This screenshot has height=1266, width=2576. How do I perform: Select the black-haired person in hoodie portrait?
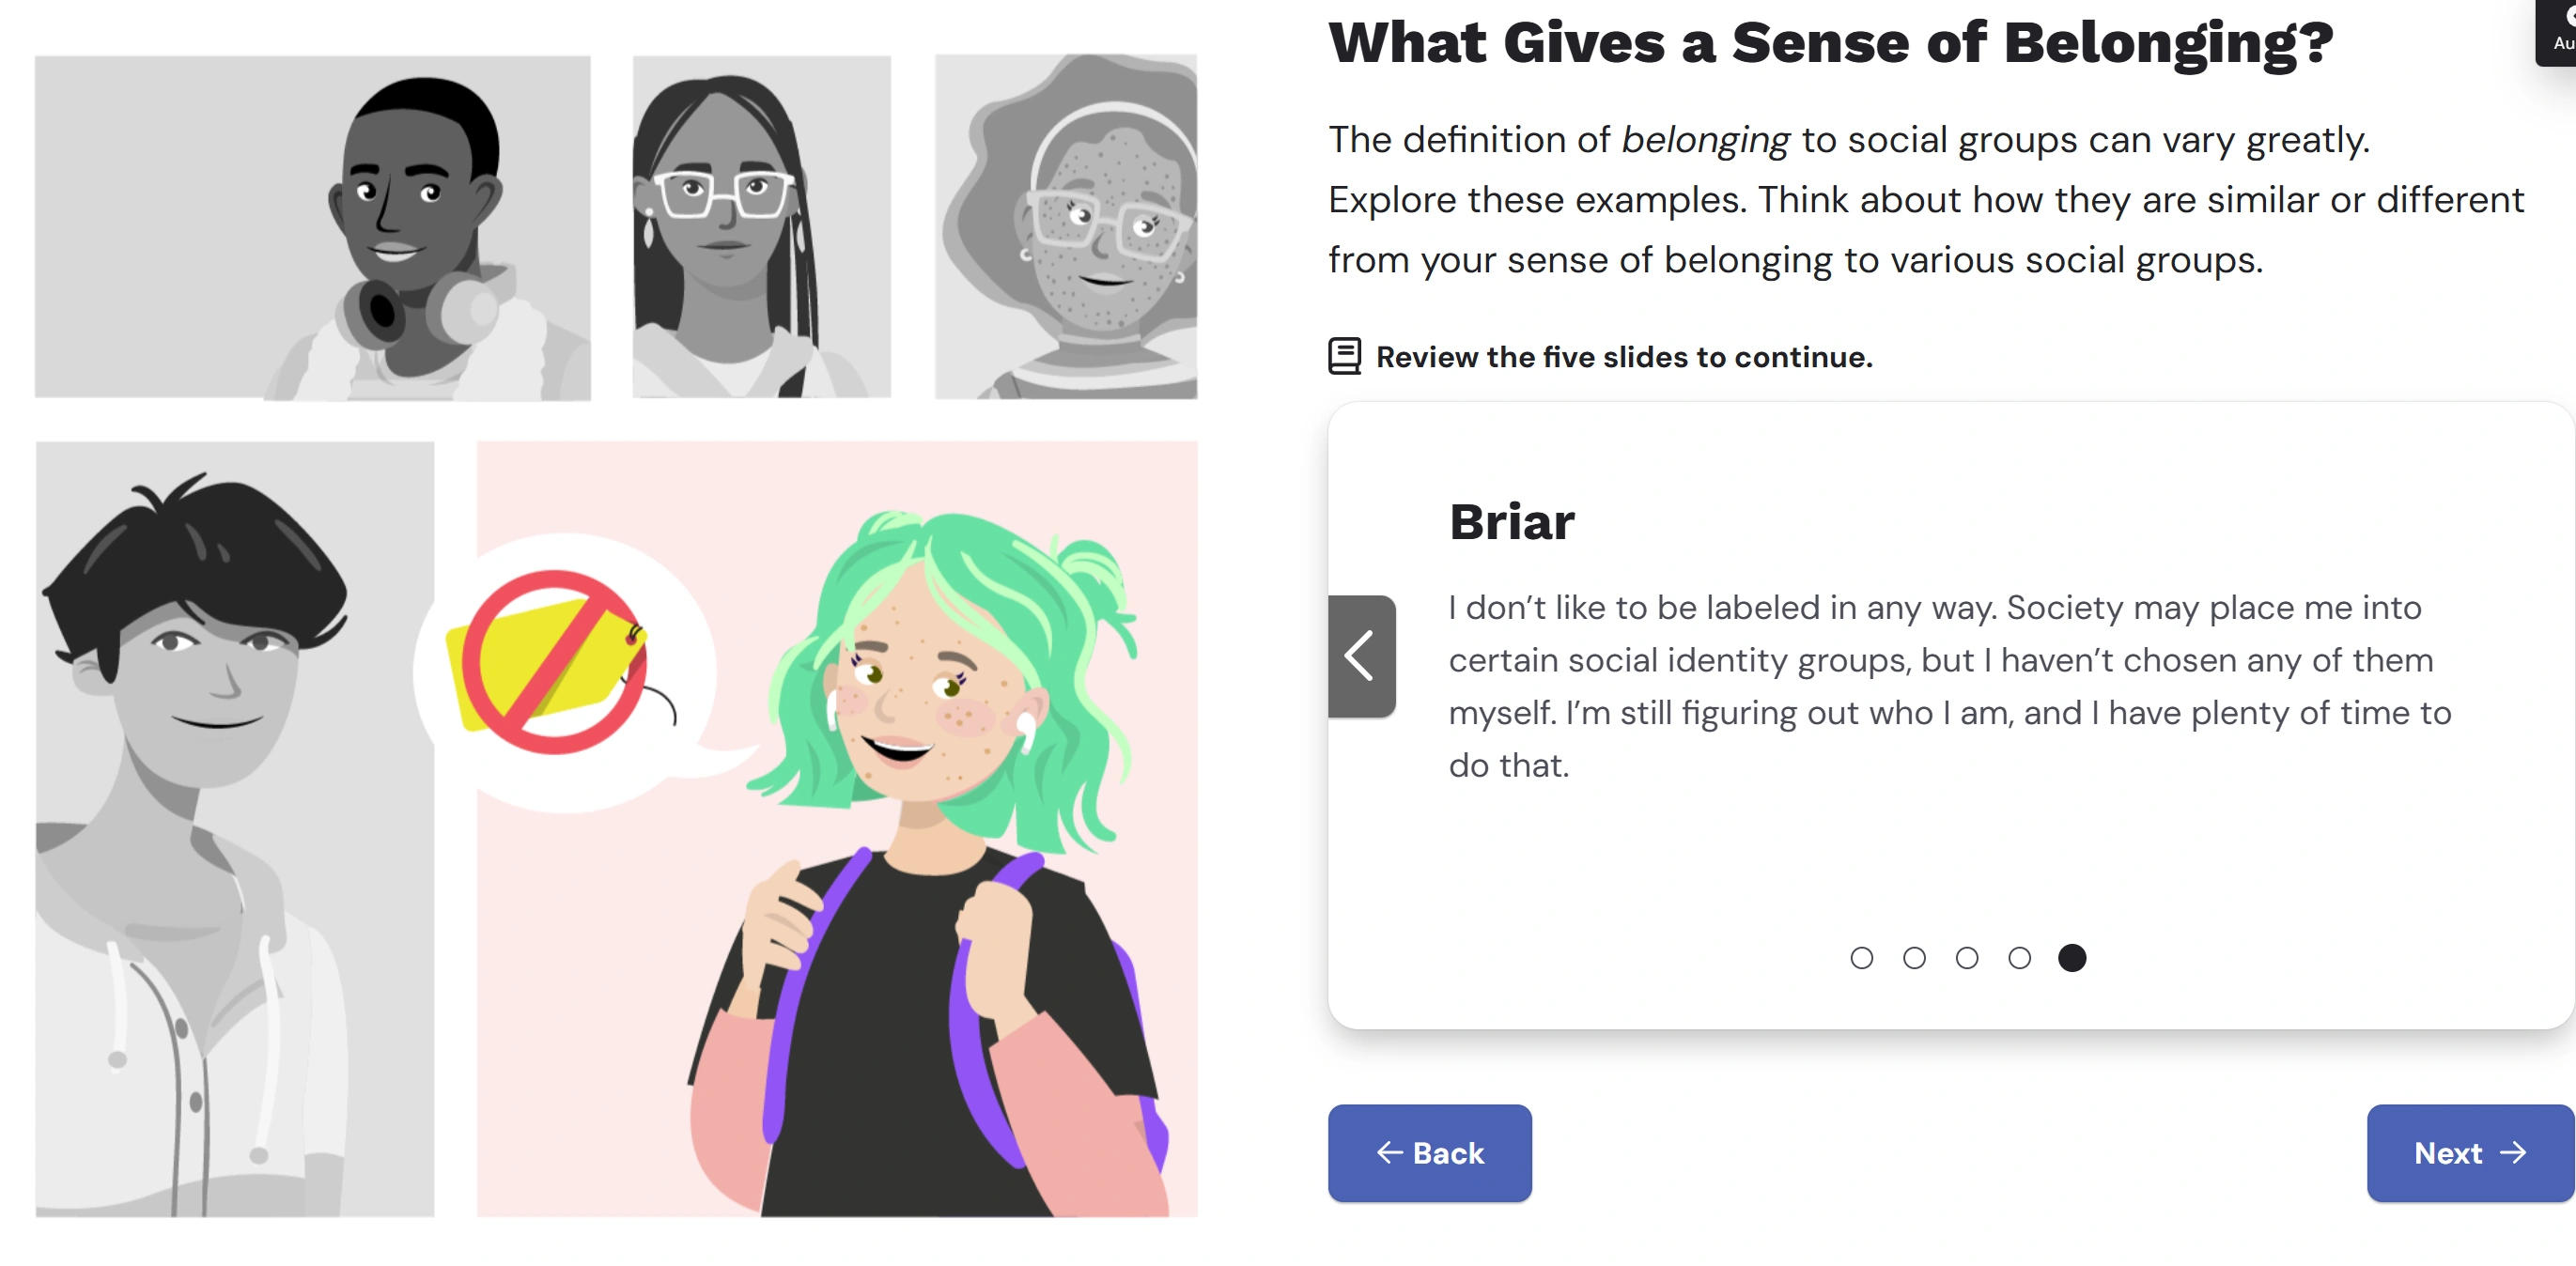pyautogui.click(x=235, y=830)
